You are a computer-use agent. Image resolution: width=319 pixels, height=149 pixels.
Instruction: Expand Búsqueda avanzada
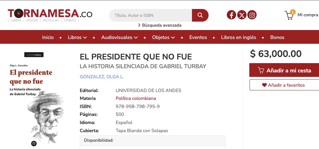[x=160, y=25]
